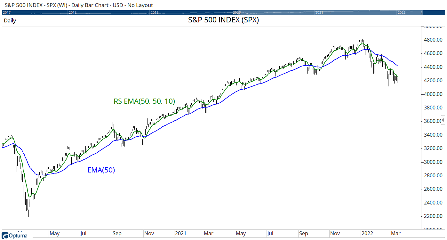Image resolution: width=447 pixels, height=240 pixels.
Task: Jump to 2021 in the overview bar
Action: pos(319,12)
